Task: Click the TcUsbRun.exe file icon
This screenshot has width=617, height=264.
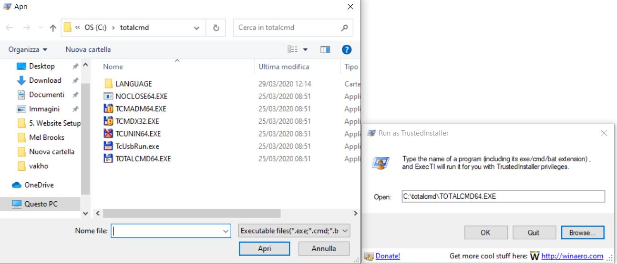Action: pyautogui.click(x=108, y=146)
